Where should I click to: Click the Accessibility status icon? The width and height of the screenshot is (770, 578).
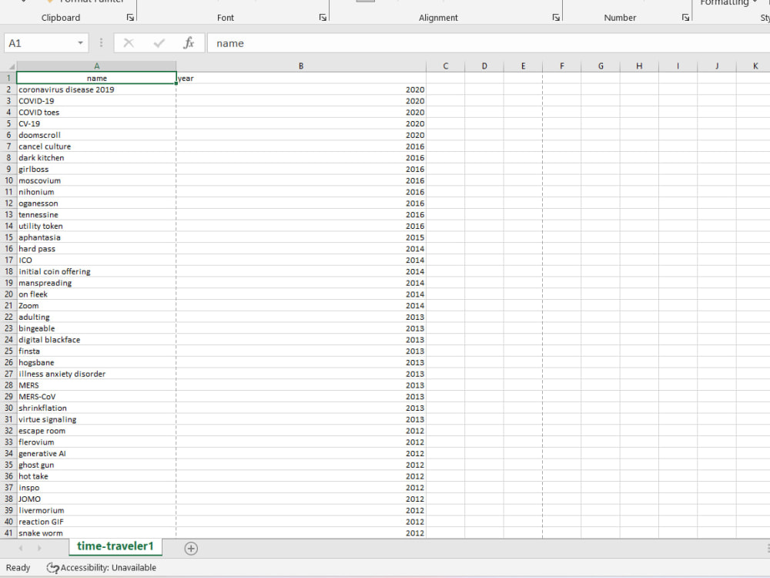(52, 568)
